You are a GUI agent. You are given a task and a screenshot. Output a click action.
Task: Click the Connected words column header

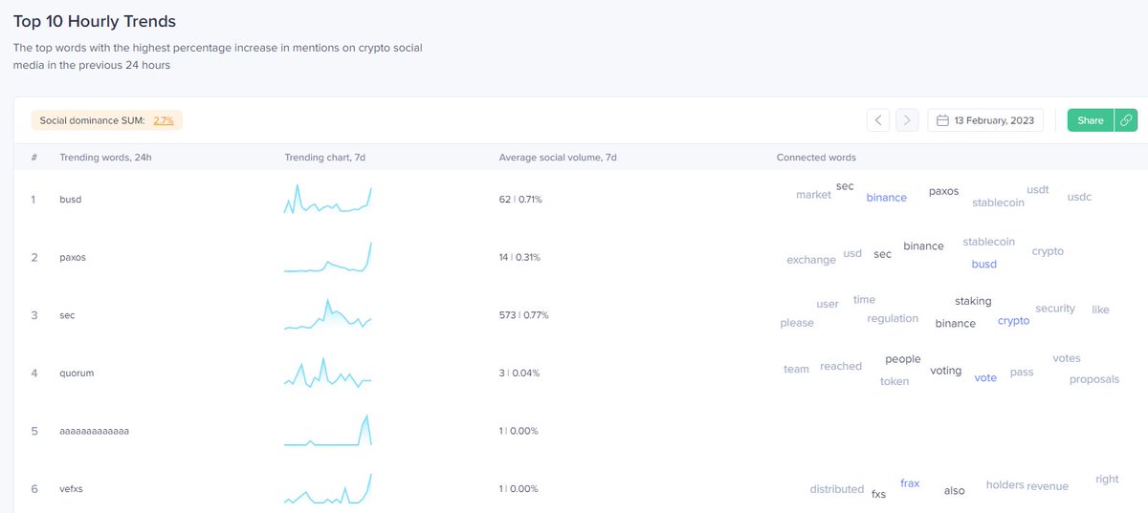[x=816, y=158]
